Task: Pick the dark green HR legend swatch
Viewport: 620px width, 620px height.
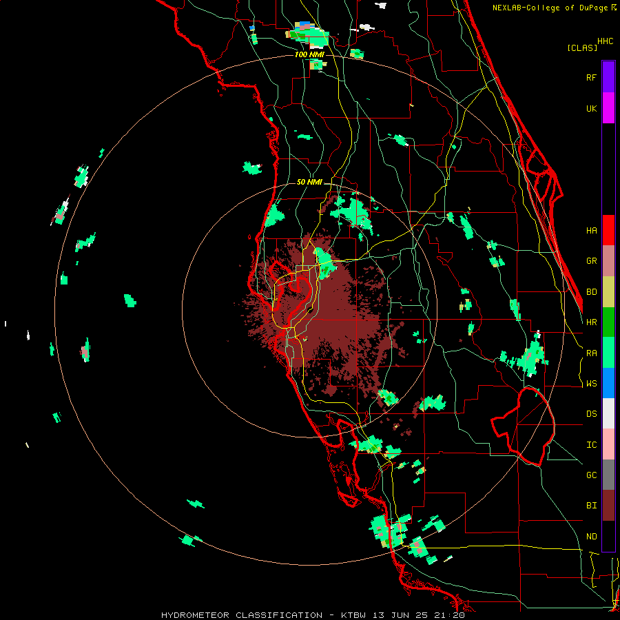Action: pos(608,322)
